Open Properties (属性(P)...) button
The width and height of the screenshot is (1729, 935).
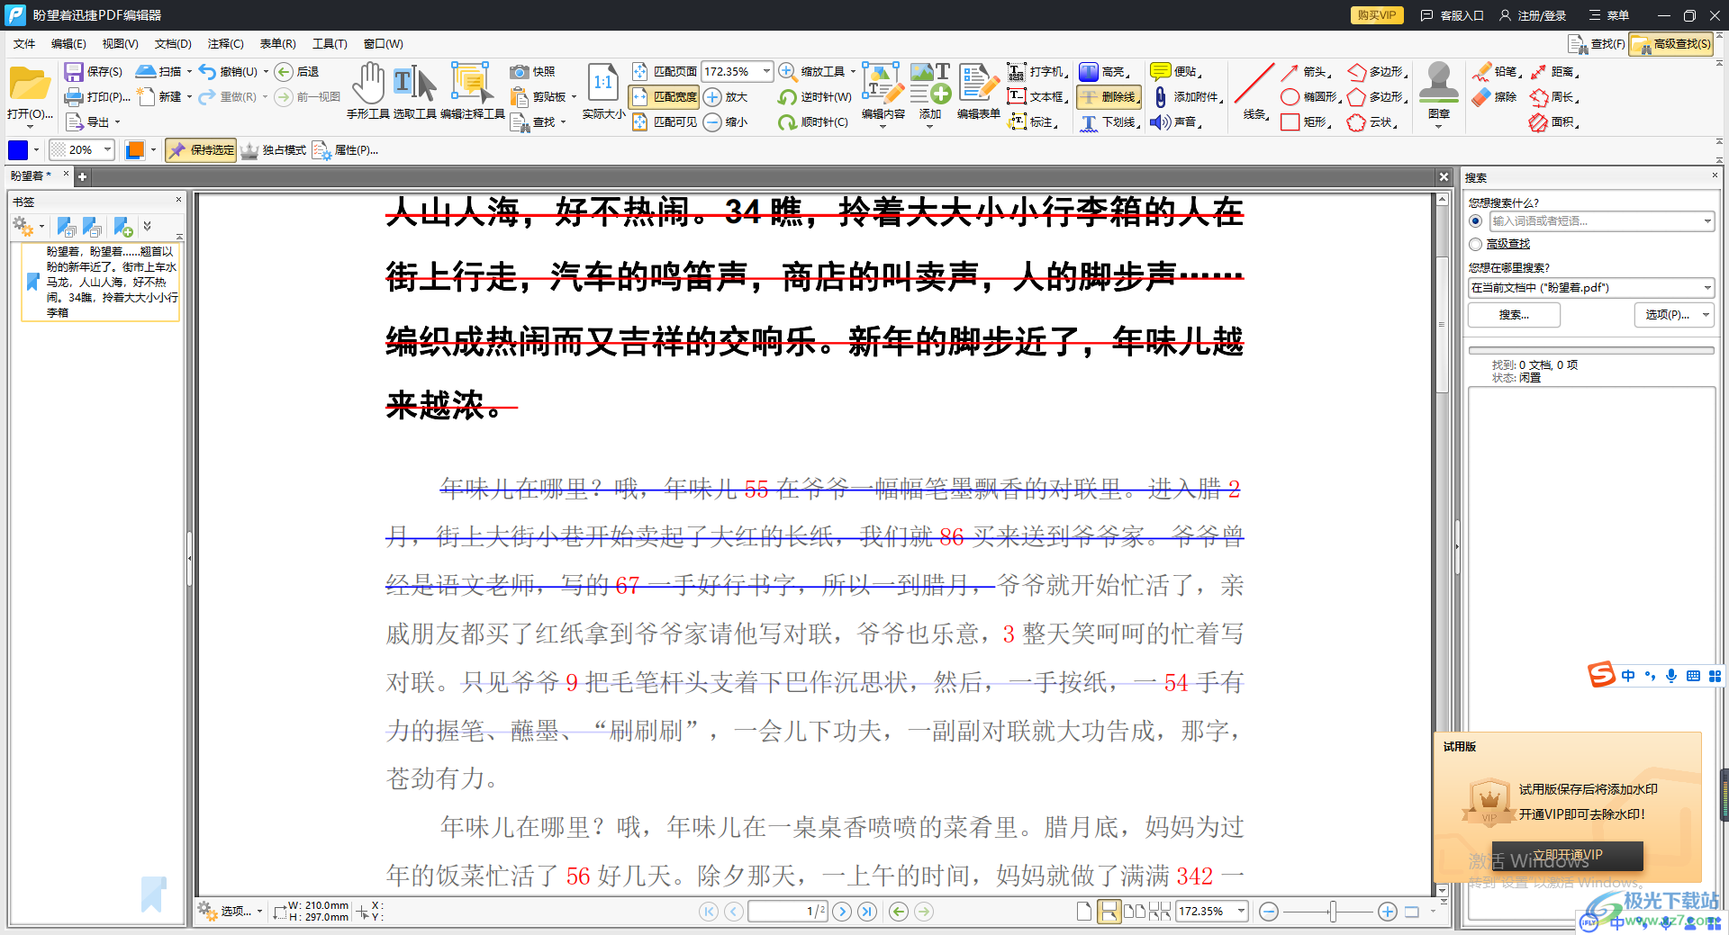coord(345,150)
